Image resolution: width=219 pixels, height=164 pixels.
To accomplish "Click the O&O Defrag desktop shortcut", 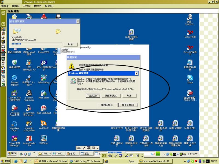I will click(44, 79).
